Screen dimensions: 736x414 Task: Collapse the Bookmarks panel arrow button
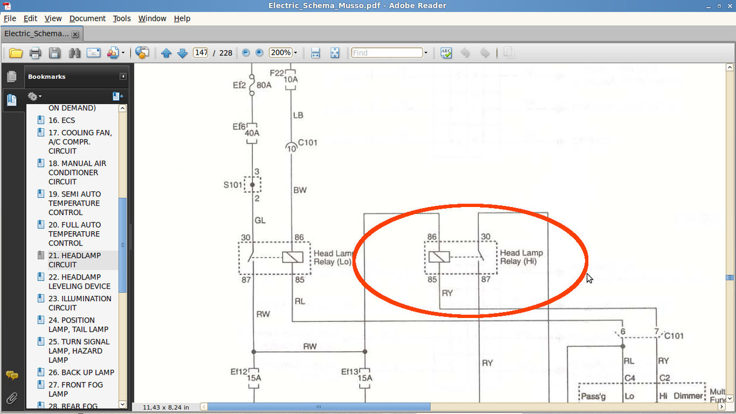coord(123,76)
